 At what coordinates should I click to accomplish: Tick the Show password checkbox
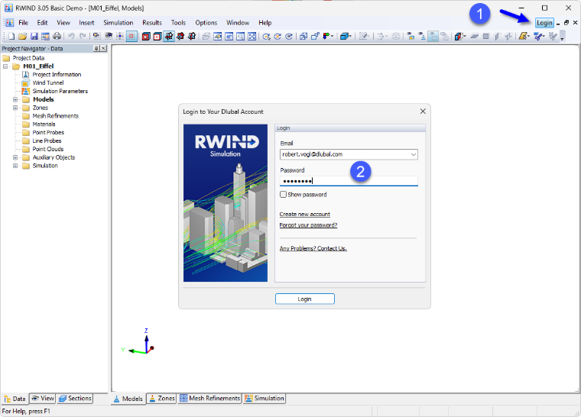(x=283, y=195)
